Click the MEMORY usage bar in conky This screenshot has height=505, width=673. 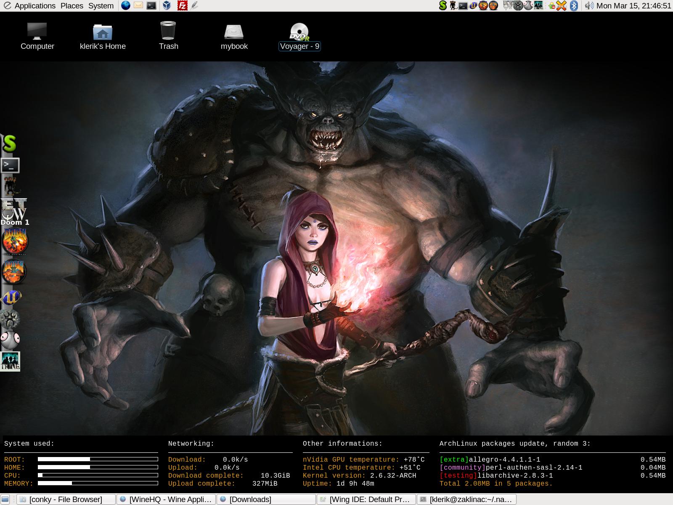point(98,483)
